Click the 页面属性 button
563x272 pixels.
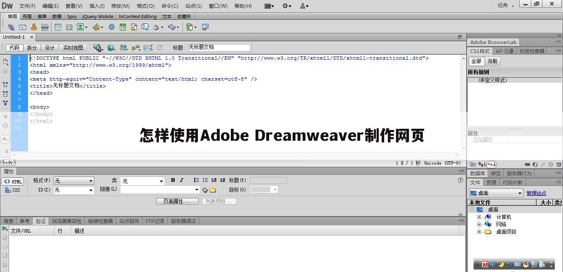click(177, 201)
